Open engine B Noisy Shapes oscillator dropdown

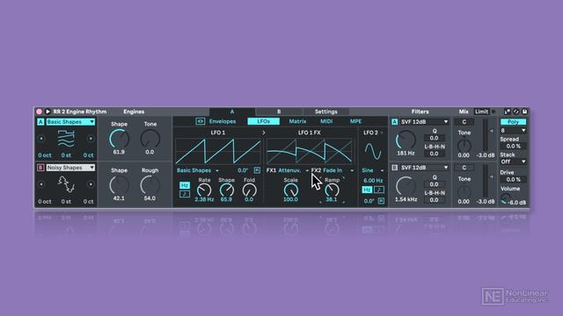(x=70, y=168)
